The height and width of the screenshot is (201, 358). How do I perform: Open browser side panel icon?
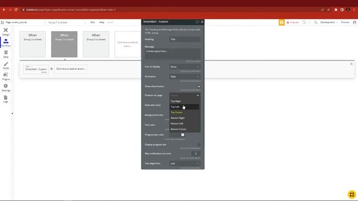click(x=342, y=10)
